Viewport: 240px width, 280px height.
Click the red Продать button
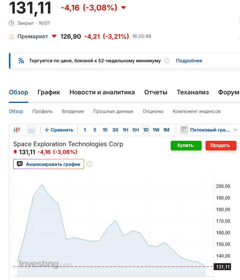coord(221,145)
